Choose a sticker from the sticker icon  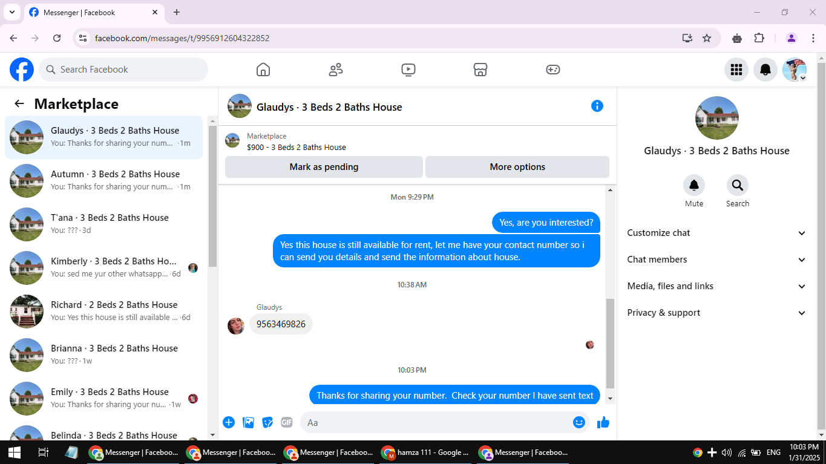pos(267,422)
